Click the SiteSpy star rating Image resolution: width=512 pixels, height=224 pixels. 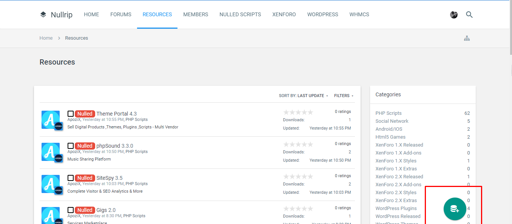(298, 176)
